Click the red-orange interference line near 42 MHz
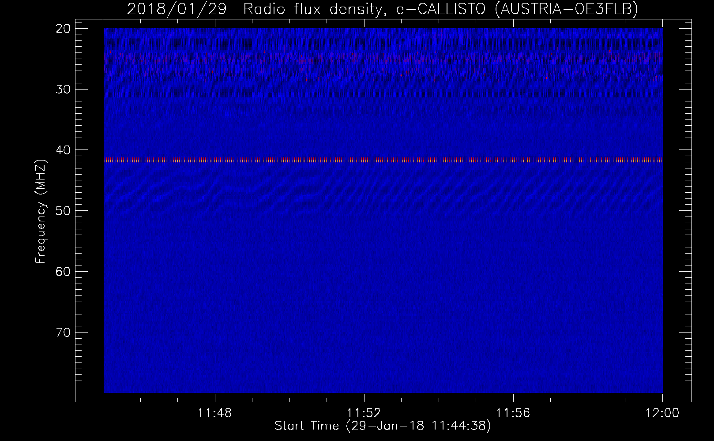714x441 pixels. pyautogui.click(x=383, y=160)
